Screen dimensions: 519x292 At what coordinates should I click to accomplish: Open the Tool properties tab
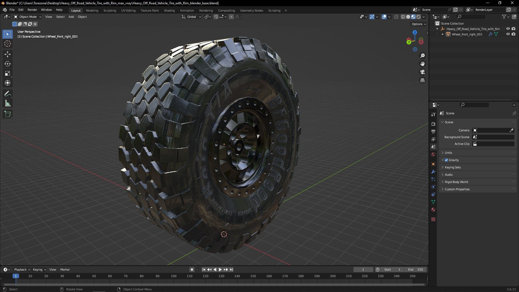(x=433, y=114)
